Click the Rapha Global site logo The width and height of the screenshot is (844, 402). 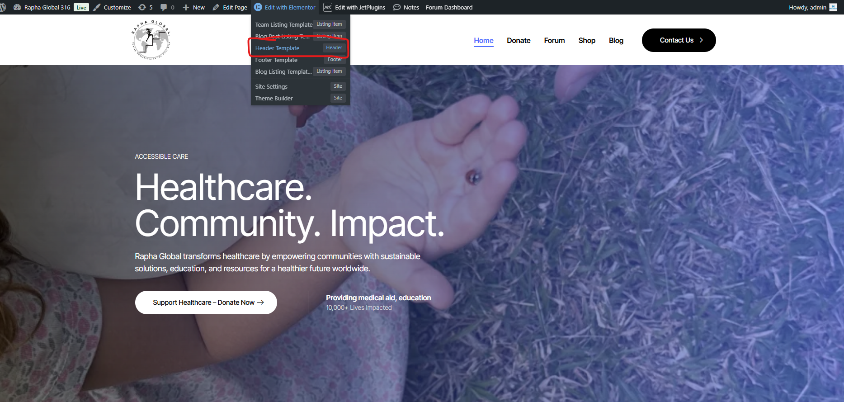point(151,40)
